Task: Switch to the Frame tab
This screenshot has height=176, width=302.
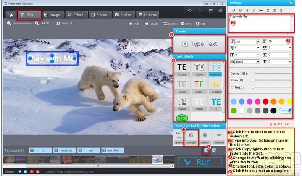Action: click(x=100, y=15)
